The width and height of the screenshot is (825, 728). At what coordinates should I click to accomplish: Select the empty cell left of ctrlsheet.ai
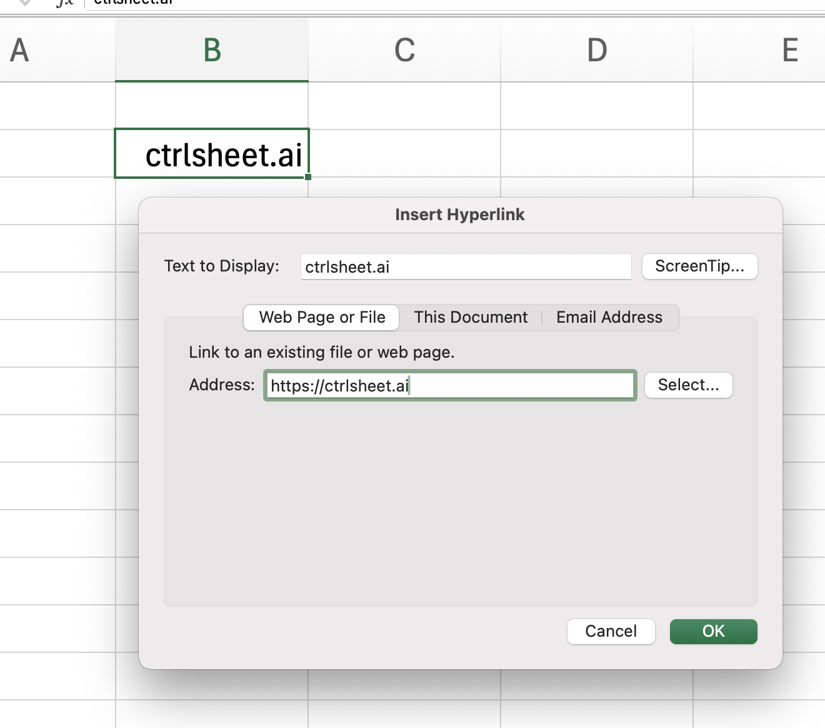point(57,154)
